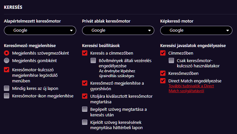This screenshot has height=134, width=237.
Task: Disable Keresőmezőben suggestions checkbox
Action: pyautogui.click(x=163, y=73)
